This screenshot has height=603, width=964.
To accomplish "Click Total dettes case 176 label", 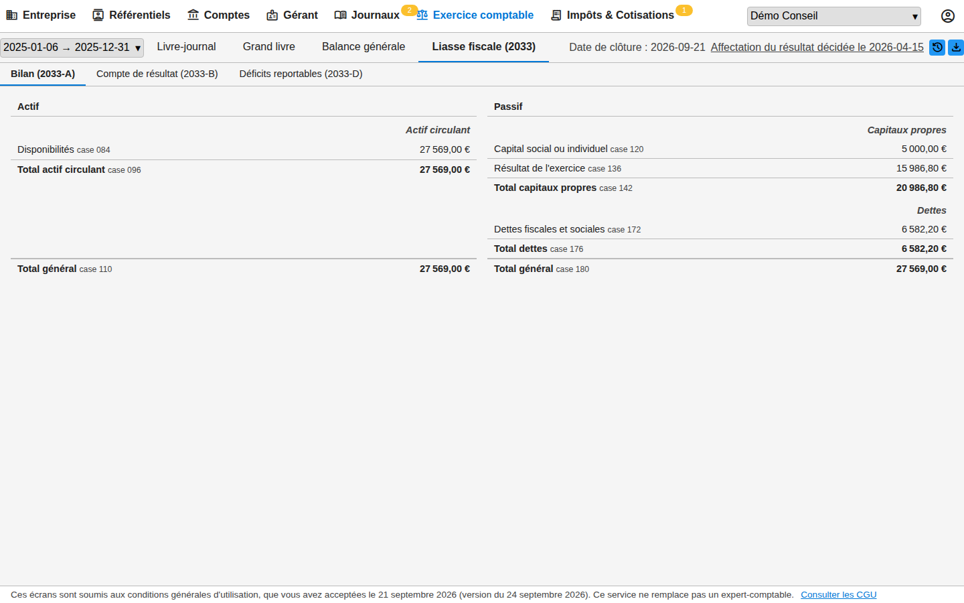I will tap(538, 249).
